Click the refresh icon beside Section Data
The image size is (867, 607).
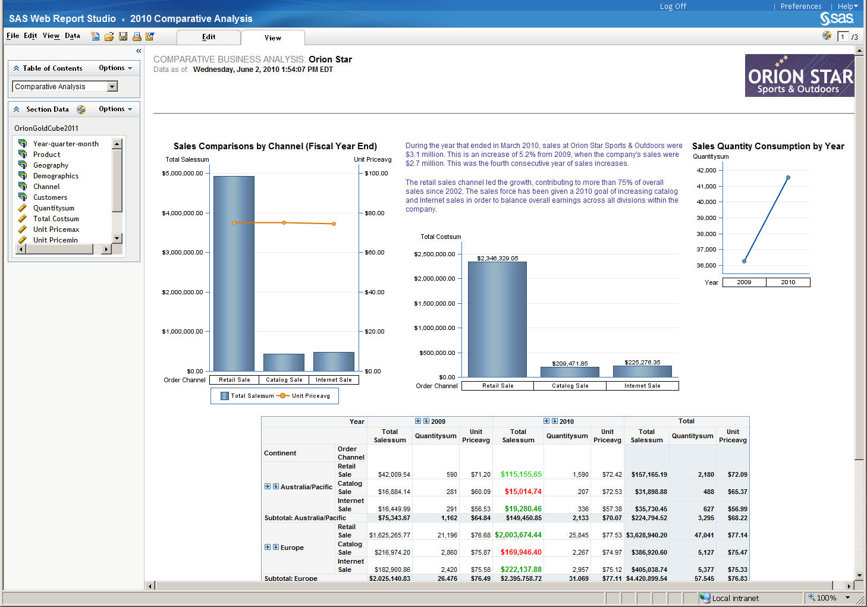(81, 109)
